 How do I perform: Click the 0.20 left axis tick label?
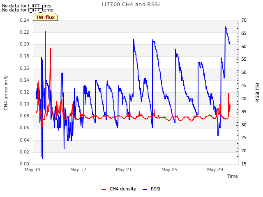24,44
